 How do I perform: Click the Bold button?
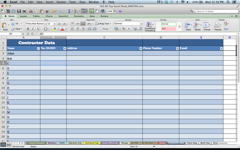28,29
